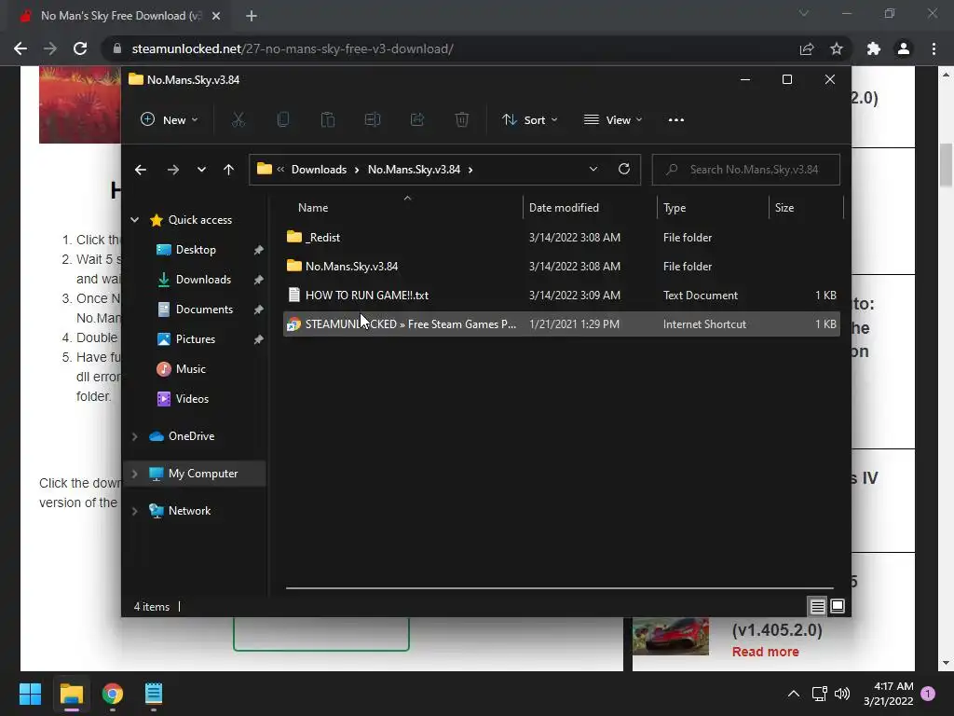Open the Windows Start menu

click(x=30, y=694)
